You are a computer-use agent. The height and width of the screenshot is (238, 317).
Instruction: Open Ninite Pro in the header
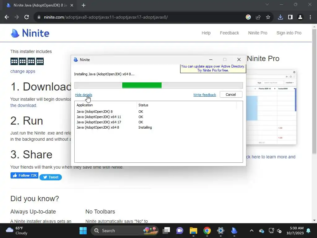pyautogui.click(x=258, y=33)
